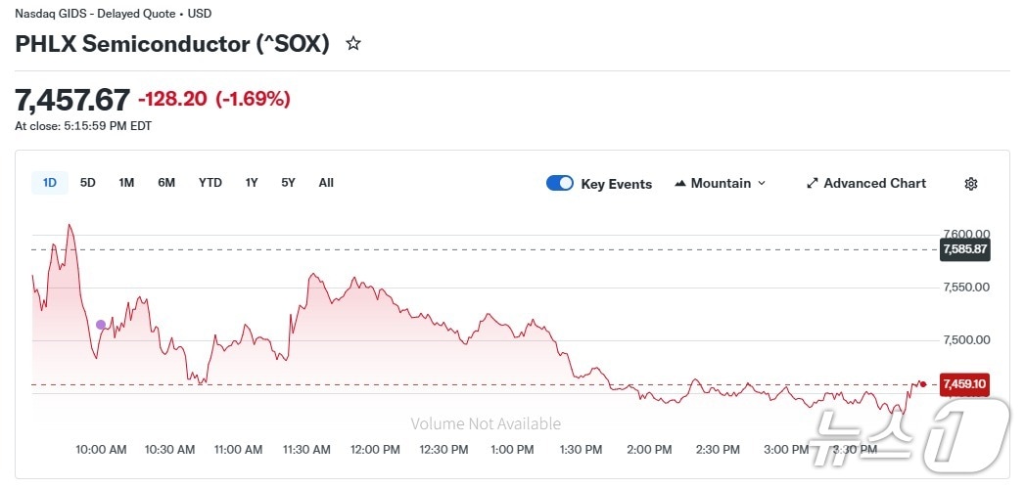Select the 1D time range tab

coord(50,183)
